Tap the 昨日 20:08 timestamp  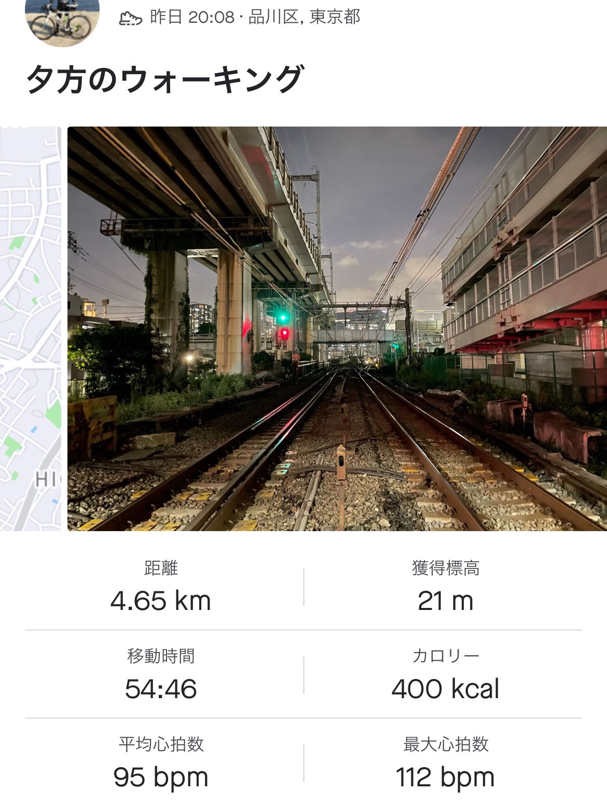click(x=192, y=17)
